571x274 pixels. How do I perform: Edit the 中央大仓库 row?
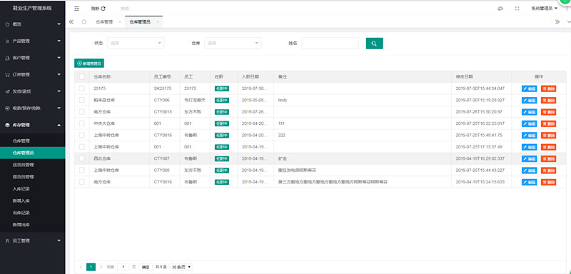529,123
